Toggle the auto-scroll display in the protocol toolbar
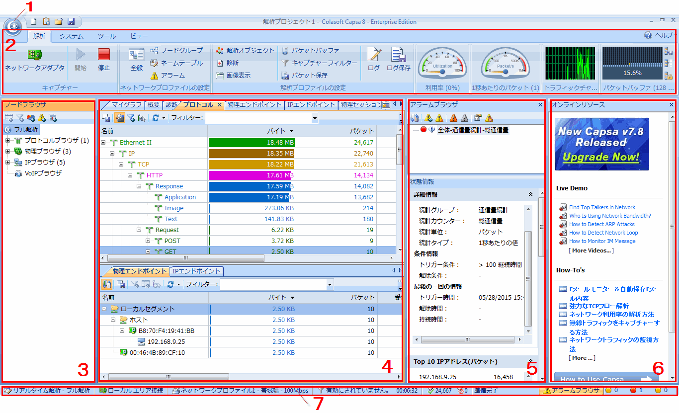The height and width of the screenshot is (413, 679). pyautogui.click(x=121, y=118)
